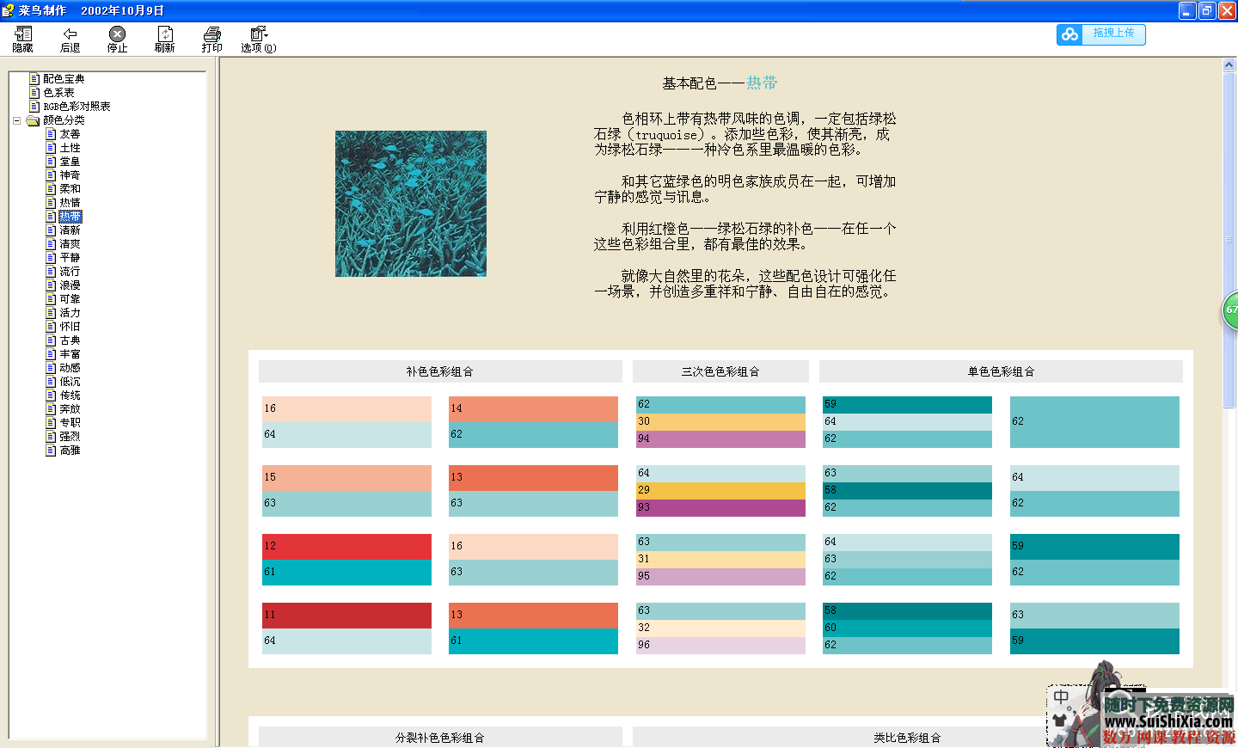Open the RGB色彩对照表 tree entry
This screenshot has width=1238, height=748.
[77, 107]
